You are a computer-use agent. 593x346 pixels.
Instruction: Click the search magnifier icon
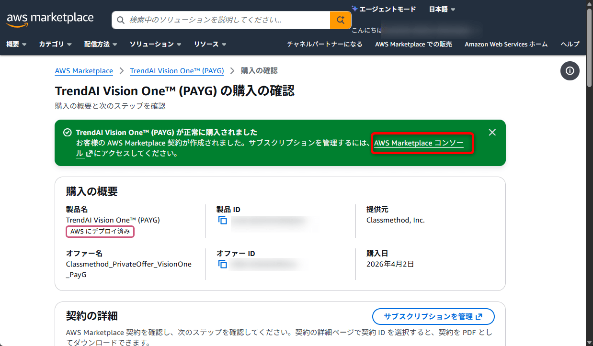pos(121,20)
